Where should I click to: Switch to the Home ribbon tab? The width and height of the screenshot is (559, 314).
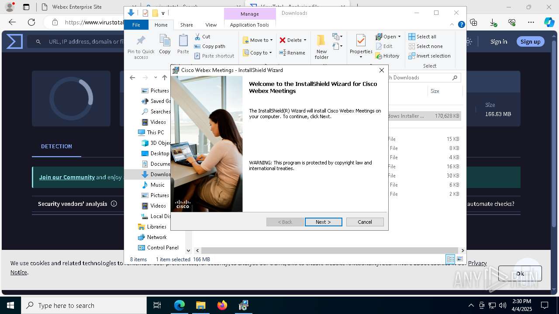point(161,25)
